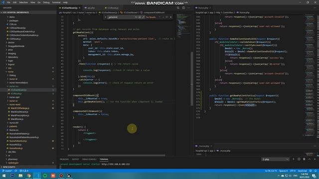Image resolution: width=319 pixels, height=179 pixels.
Task: Switch to the DEBUG CONSOLE panel tab
Action: pos(89,159)
